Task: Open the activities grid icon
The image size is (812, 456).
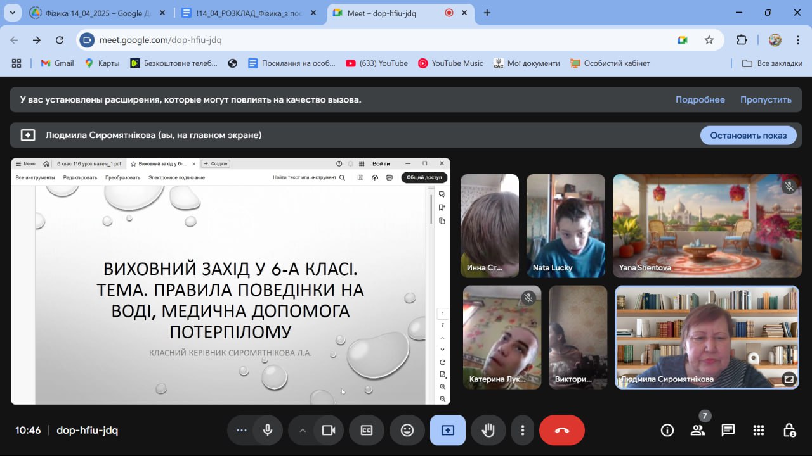Action: point(758,431)
